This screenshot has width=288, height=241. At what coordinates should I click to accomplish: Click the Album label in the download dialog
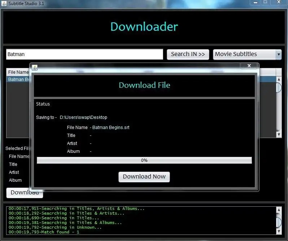73,151
